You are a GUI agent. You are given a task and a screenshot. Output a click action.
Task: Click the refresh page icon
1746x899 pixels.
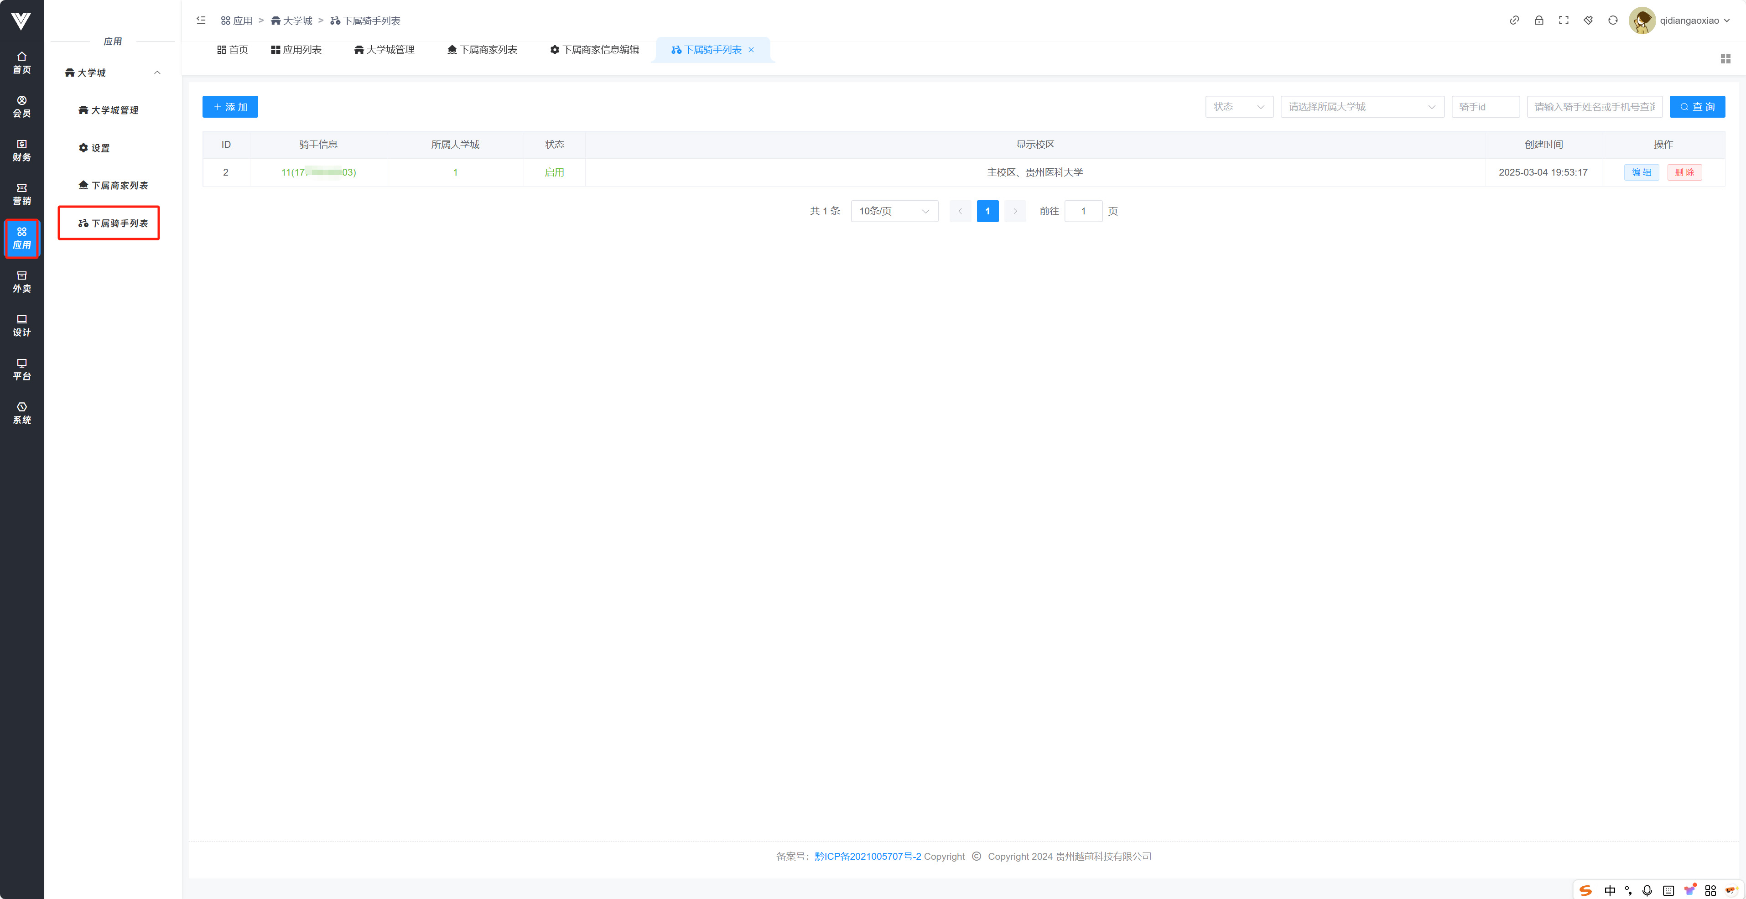(1612, 21)
